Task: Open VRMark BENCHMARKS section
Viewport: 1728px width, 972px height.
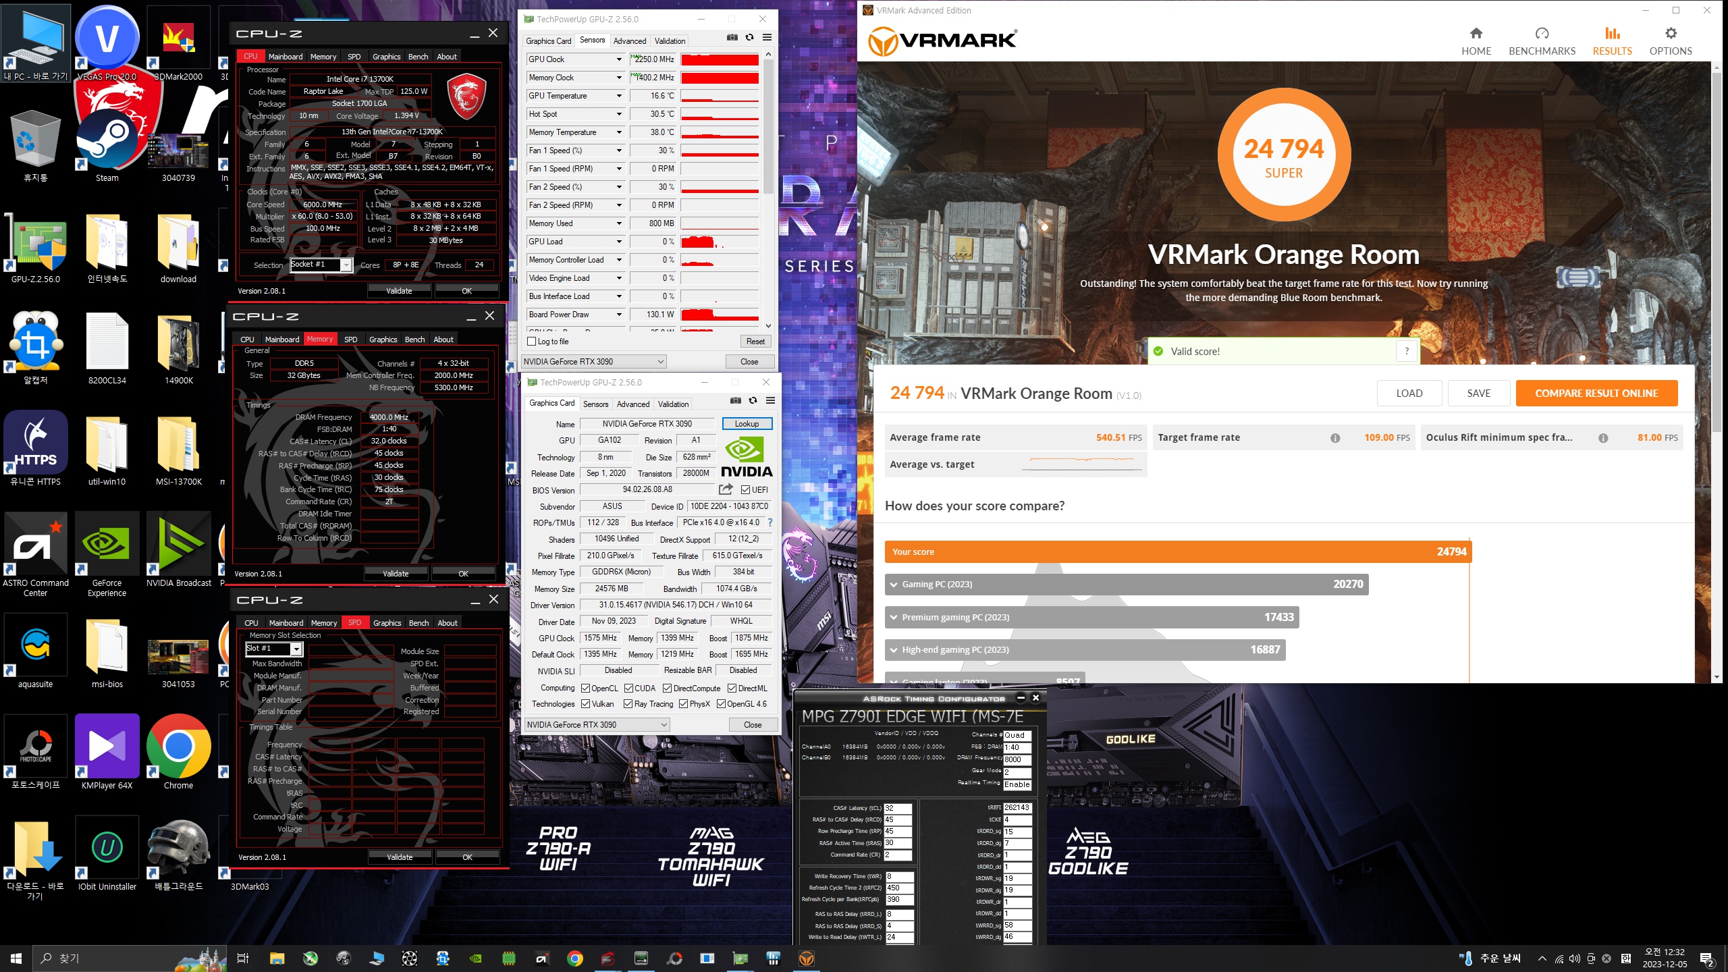Action: click(x=1542, y=41)
